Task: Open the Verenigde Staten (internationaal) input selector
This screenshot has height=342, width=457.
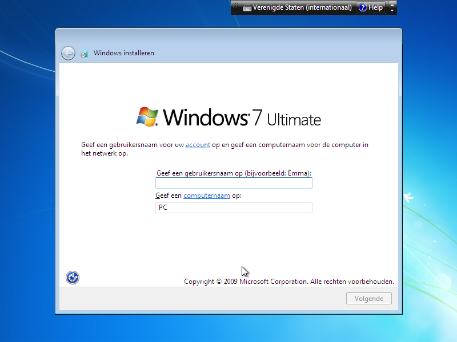Action: (x=297, y=7)
